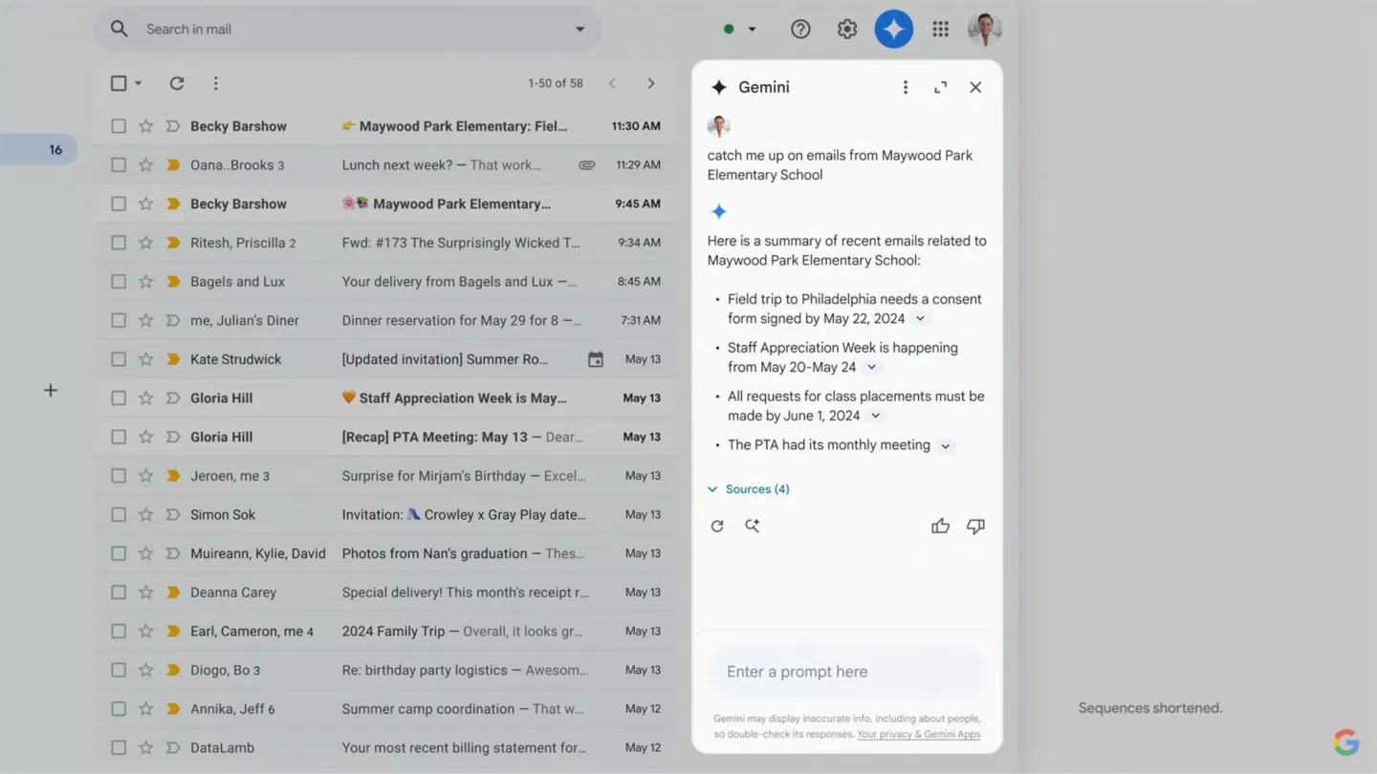
Task: Open the inbox more options menu
Action: coord(215,83)
